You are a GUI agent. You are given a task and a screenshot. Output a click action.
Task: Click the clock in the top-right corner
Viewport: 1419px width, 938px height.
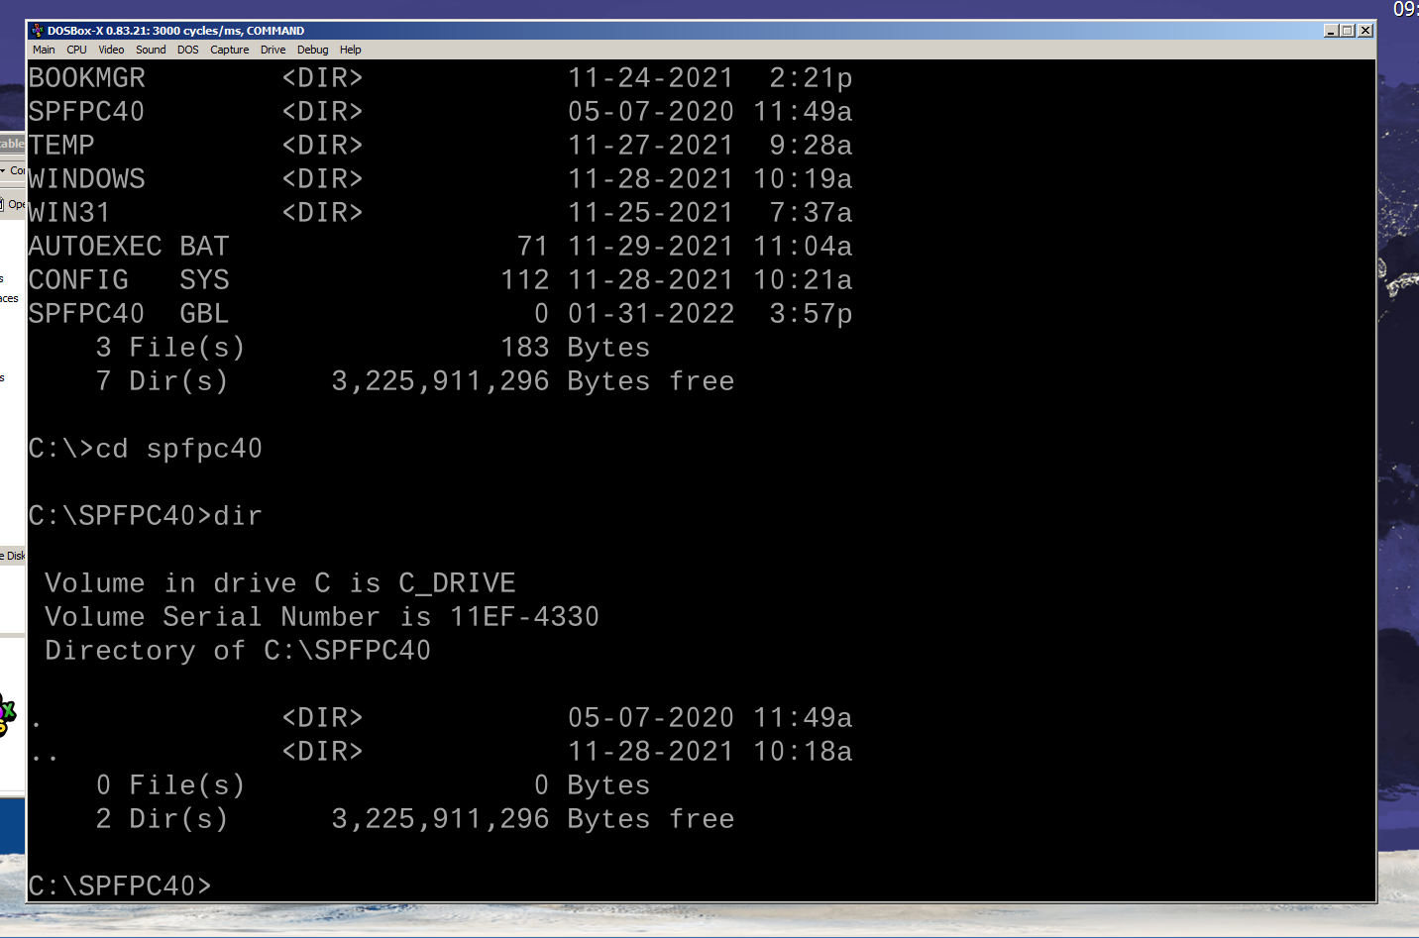click(x=1405, y=10)
